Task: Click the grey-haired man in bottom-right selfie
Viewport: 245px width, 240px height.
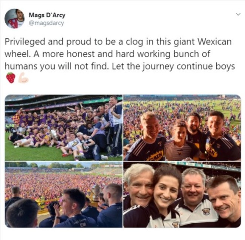Action: coord(139,185)
